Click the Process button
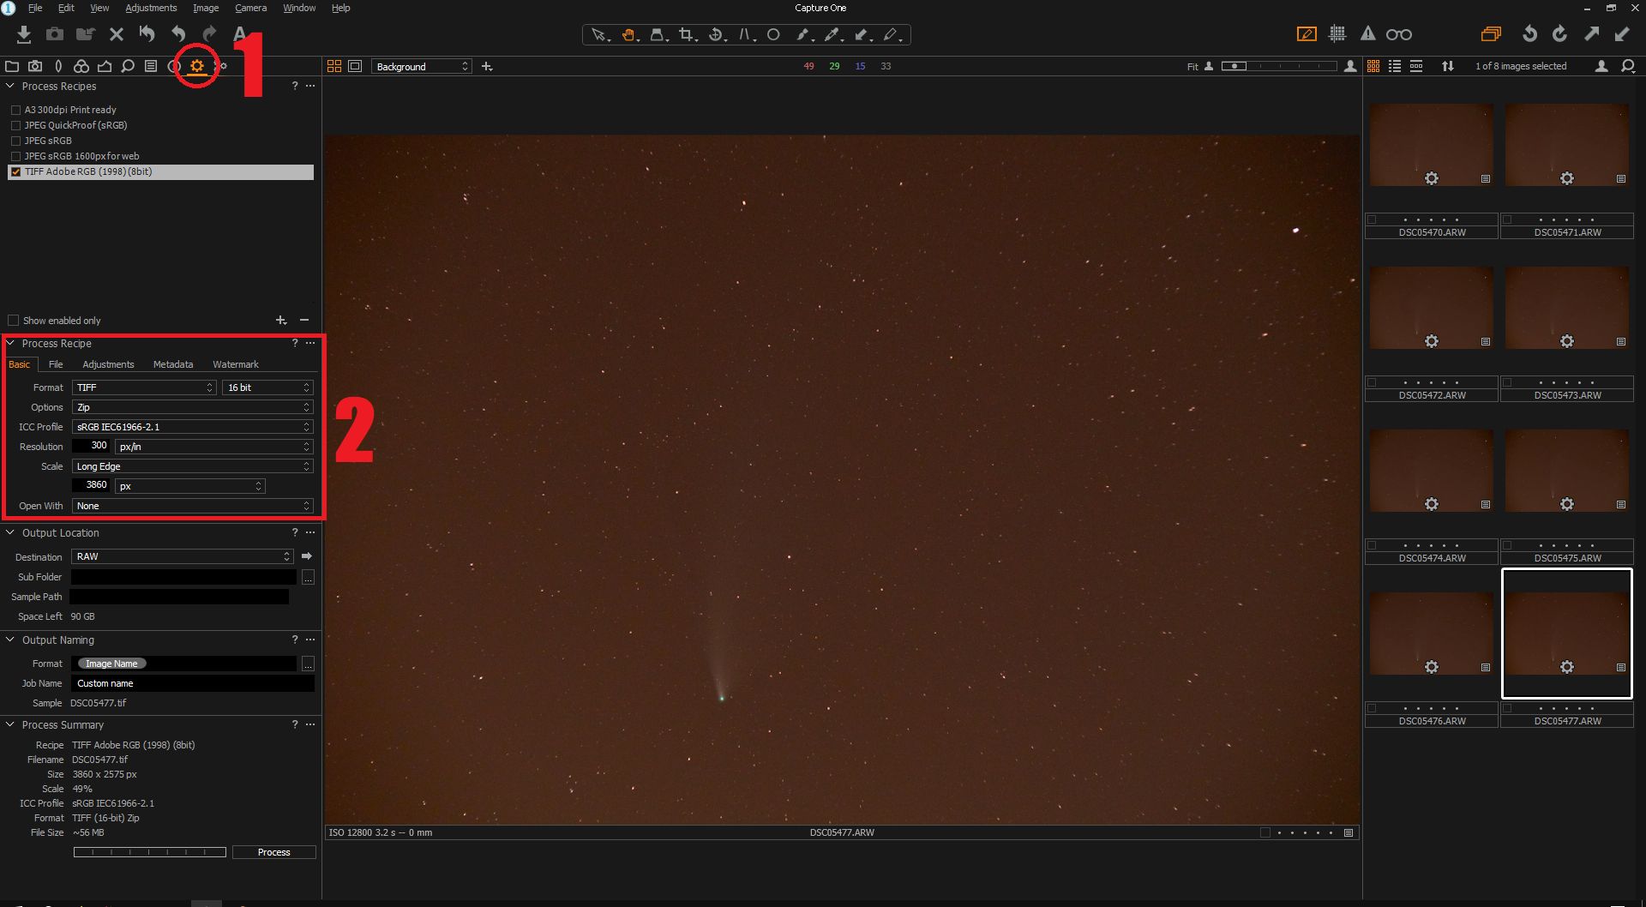The width and height of the screenshot is (1646, 907). [x=274, y=852]
